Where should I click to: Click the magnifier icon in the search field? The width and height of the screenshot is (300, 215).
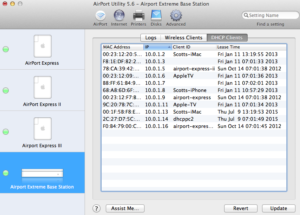(246, 15)
